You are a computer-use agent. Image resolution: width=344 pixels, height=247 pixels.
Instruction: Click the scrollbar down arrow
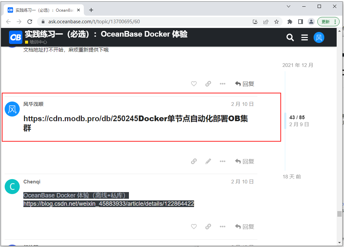[x=339, y=243]
